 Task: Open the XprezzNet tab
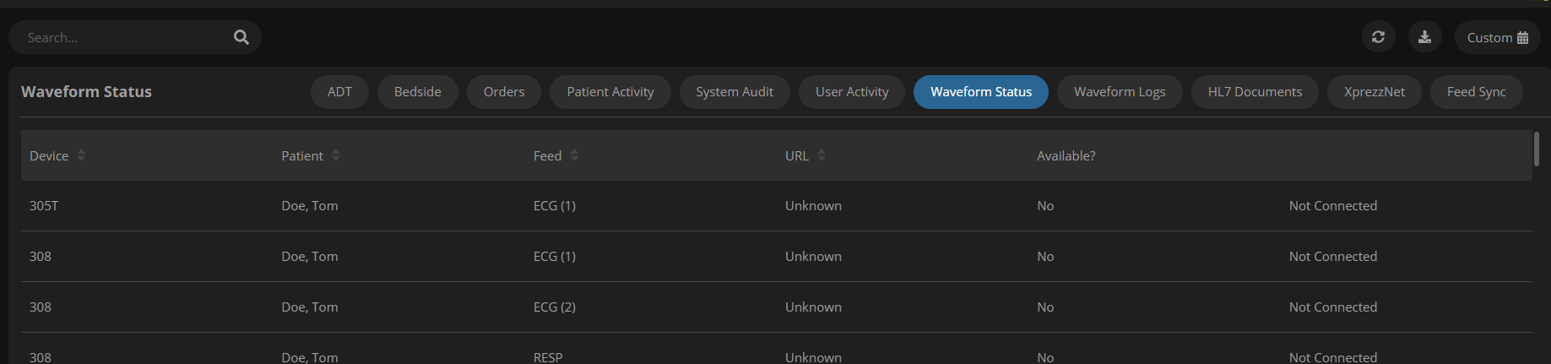click(1375, 92)
